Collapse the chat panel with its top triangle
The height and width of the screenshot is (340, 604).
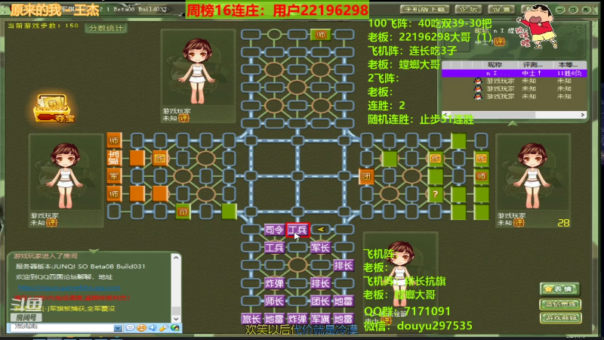(x=94, y=252)
